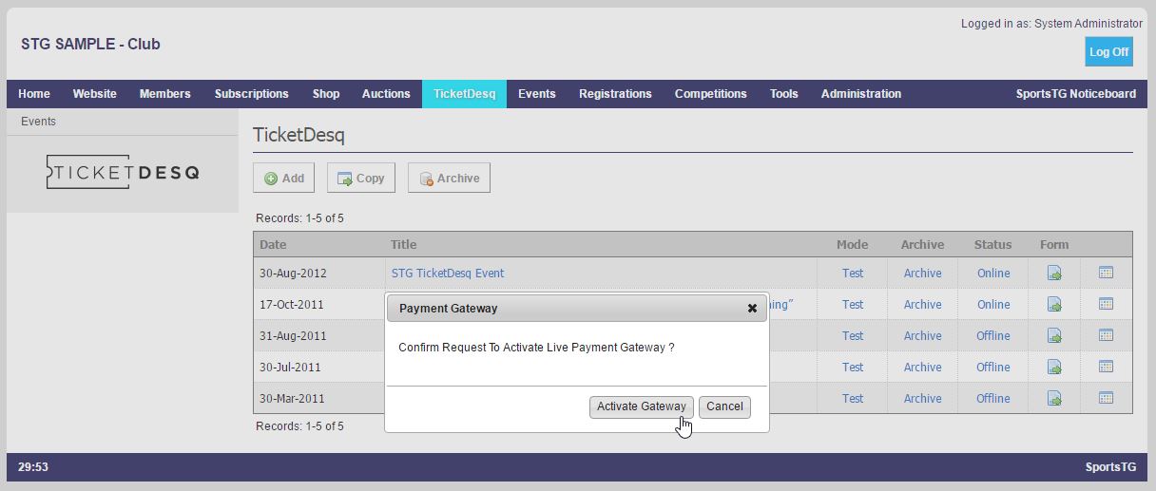Viewport: 1156px width, 491px height.
Task: Click the 17-Oct-2011 date cell
Action: point(292,305)
